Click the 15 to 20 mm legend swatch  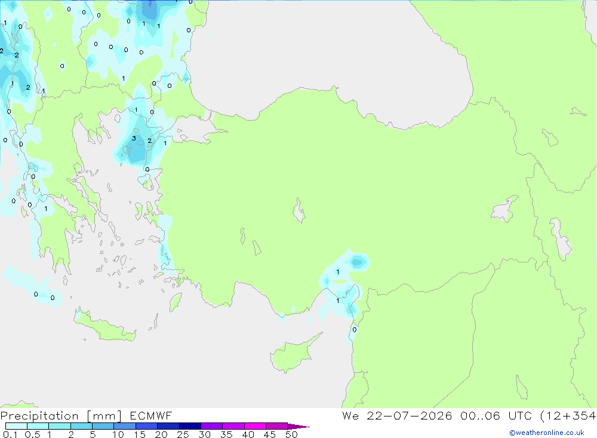pos(146,426)
